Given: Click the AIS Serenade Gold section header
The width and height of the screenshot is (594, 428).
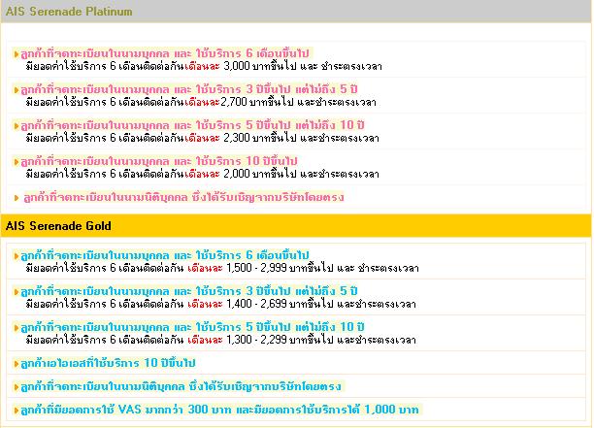Looking at the screenshot, I should pos(297,226).
